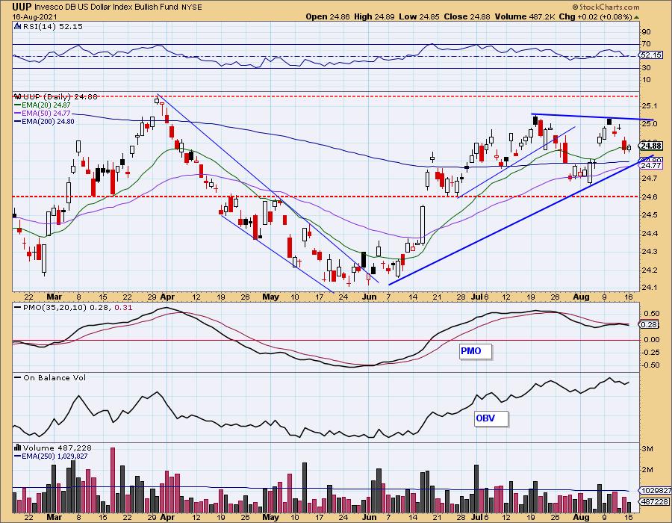Screen dimensions: 672x523
Task: Click the EMA(50) 24.77 legend entry
Action: point(43,113)
